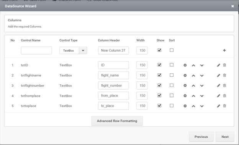Delete txtflightnumber row with trash icon
Screen dimensions: 239x145
(x=224, y=85)
